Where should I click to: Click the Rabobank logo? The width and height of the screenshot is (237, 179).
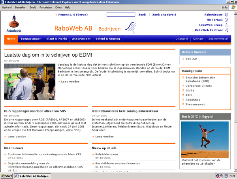pos(15,23)
